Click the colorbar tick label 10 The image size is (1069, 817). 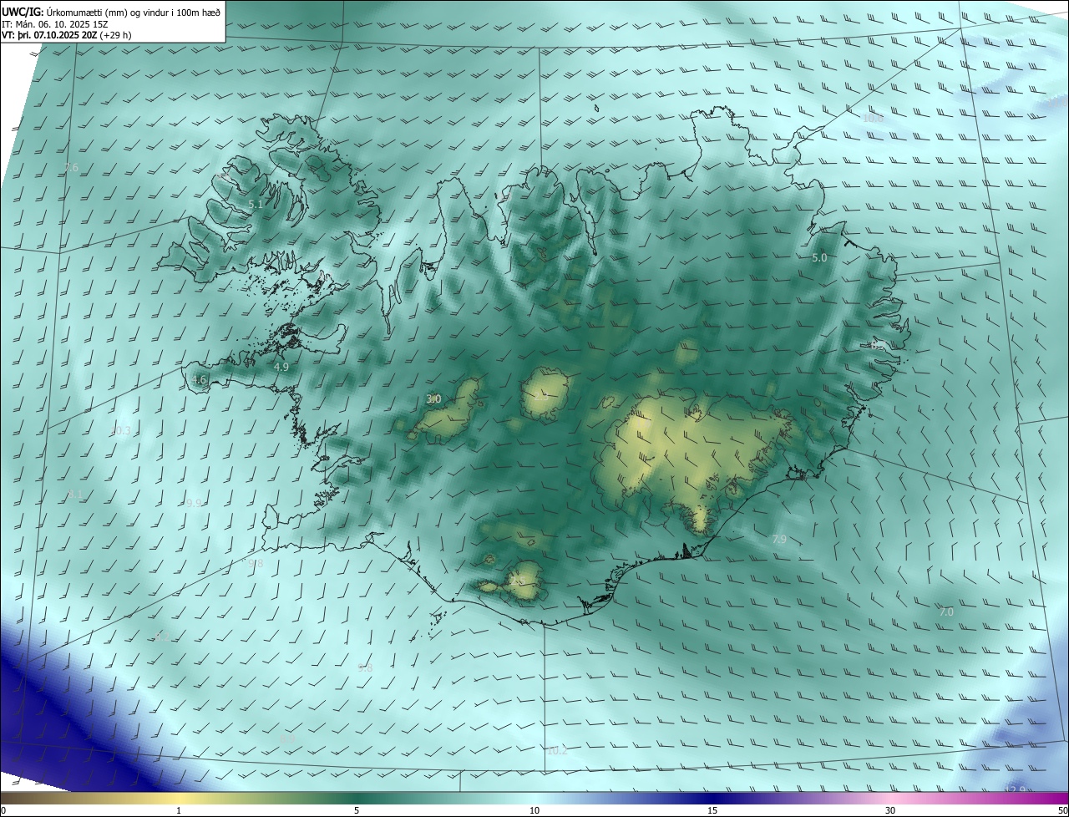point(534,810)
